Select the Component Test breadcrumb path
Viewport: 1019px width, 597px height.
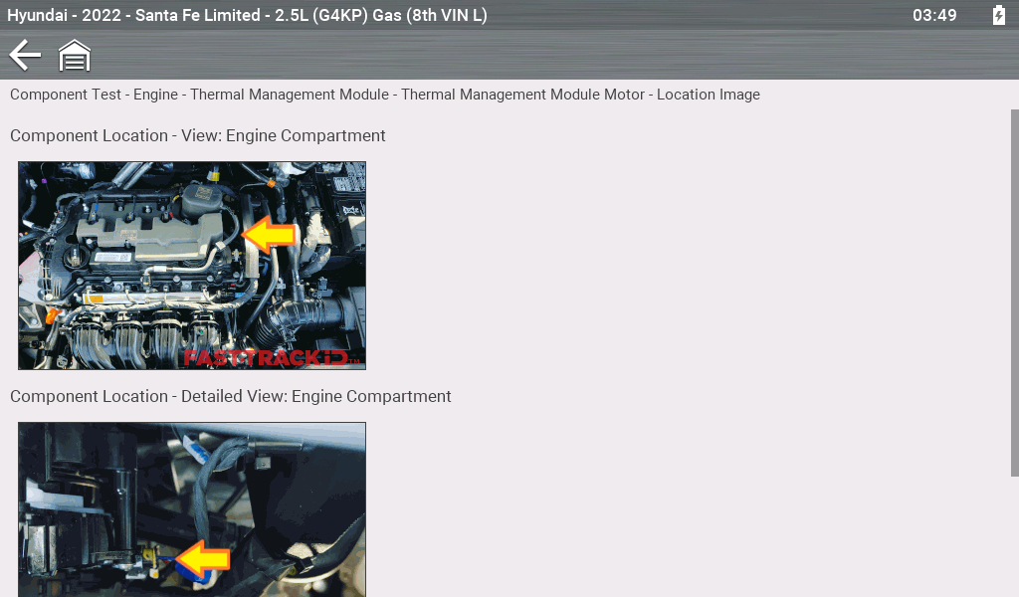pos(384,95)
